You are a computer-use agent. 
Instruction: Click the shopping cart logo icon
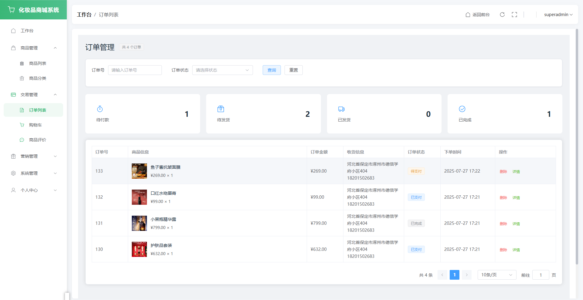coord(12,10)
